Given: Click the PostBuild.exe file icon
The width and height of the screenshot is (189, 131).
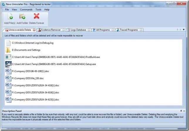Looking at the screenshot, I should (8, 57).
